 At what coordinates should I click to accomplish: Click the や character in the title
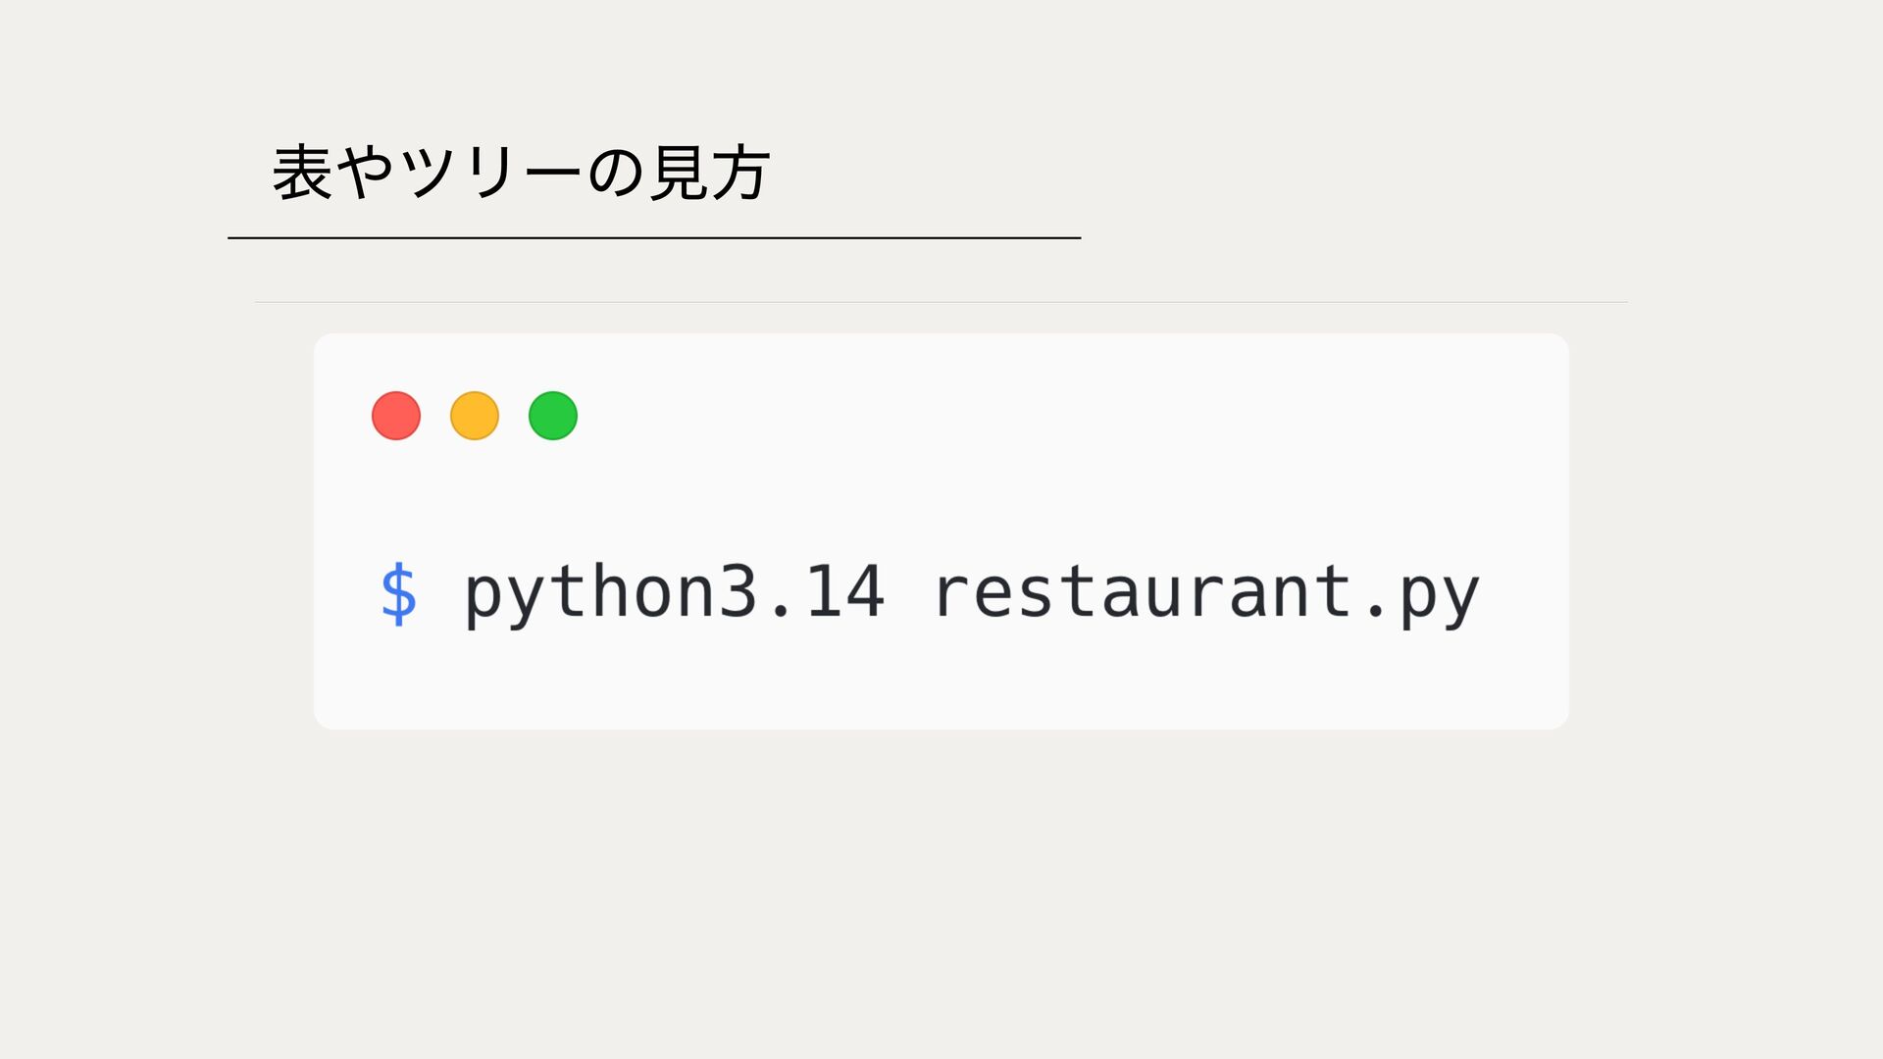366,173
